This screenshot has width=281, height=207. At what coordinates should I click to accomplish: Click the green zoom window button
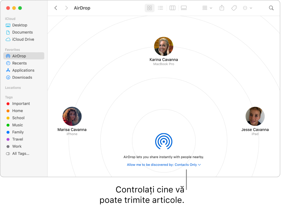(x=20, y=8)
